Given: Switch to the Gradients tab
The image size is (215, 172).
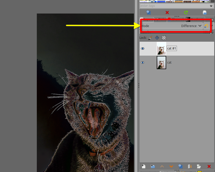Looking at the screenshot, I should point(195,19).
